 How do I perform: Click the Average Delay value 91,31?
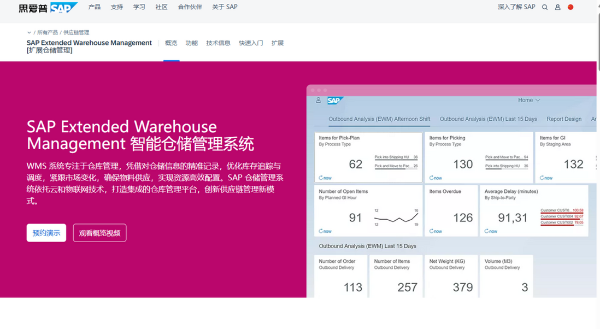pyautogui.click(x=513, y=218)
